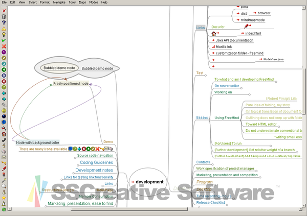Follow the 'Mozilla.lnk' link node

point(222,46)
